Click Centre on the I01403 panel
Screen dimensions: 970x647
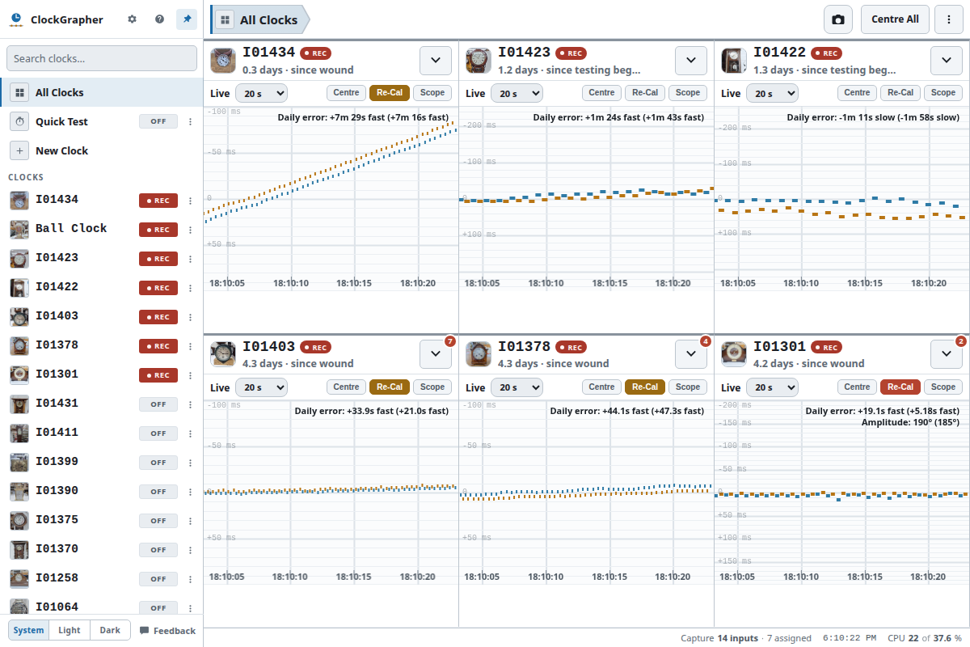coord(347,387)
